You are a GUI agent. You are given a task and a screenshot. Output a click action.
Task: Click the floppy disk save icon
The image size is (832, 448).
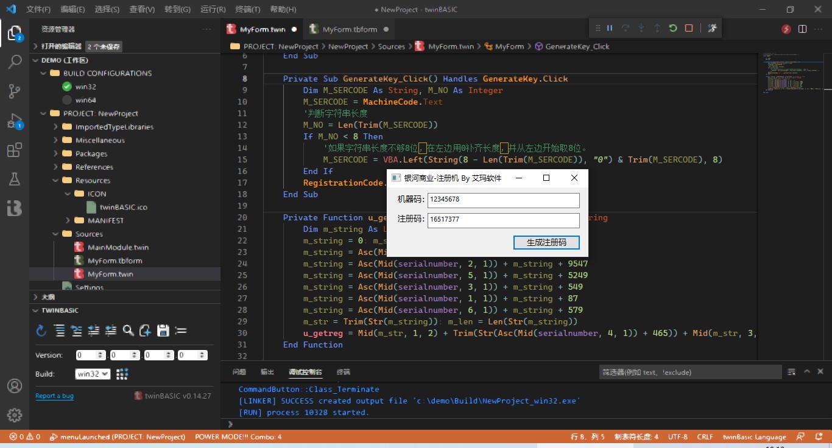[x=163, y=331]
